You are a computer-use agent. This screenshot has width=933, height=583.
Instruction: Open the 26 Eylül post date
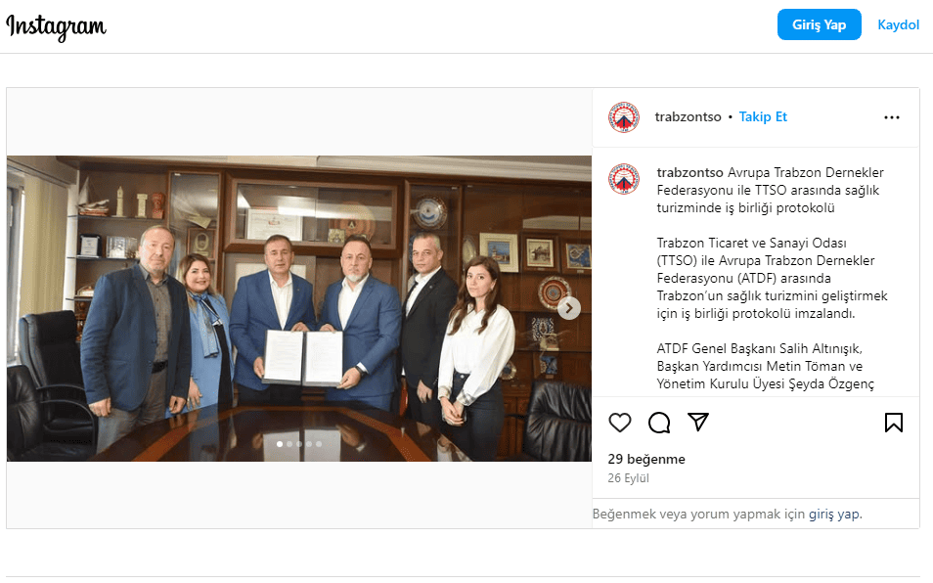point(628,478)
